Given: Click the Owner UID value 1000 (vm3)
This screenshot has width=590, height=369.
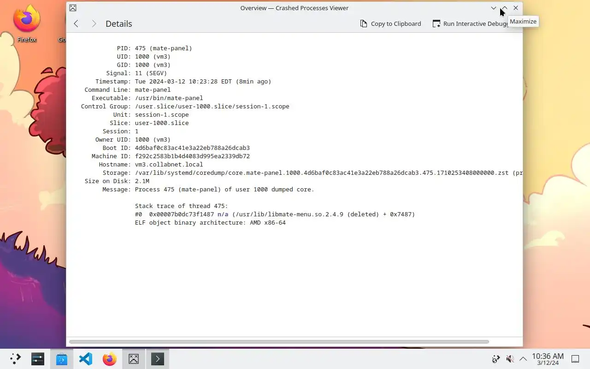Looking at the screenshot, I should tap(153, 139).
